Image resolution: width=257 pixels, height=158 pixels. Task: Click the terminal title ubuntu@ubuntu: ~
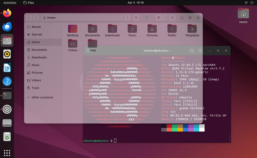point(157,51)
